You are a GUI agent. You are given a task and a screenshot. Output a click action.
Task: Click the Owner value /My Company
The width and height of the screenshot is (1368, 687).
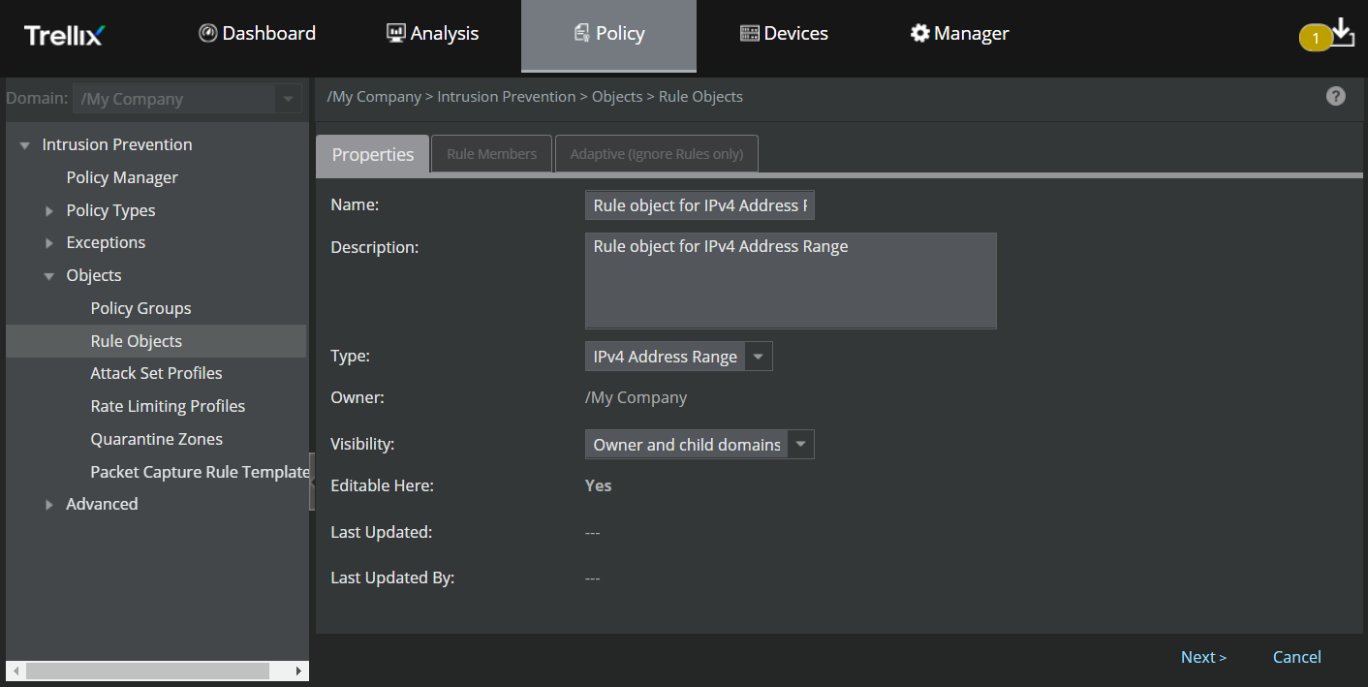point(636,397)
